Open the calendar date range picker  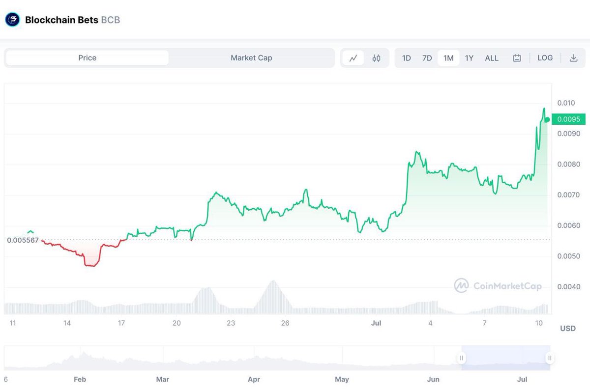pyautogui.click(x=517, y=58)
